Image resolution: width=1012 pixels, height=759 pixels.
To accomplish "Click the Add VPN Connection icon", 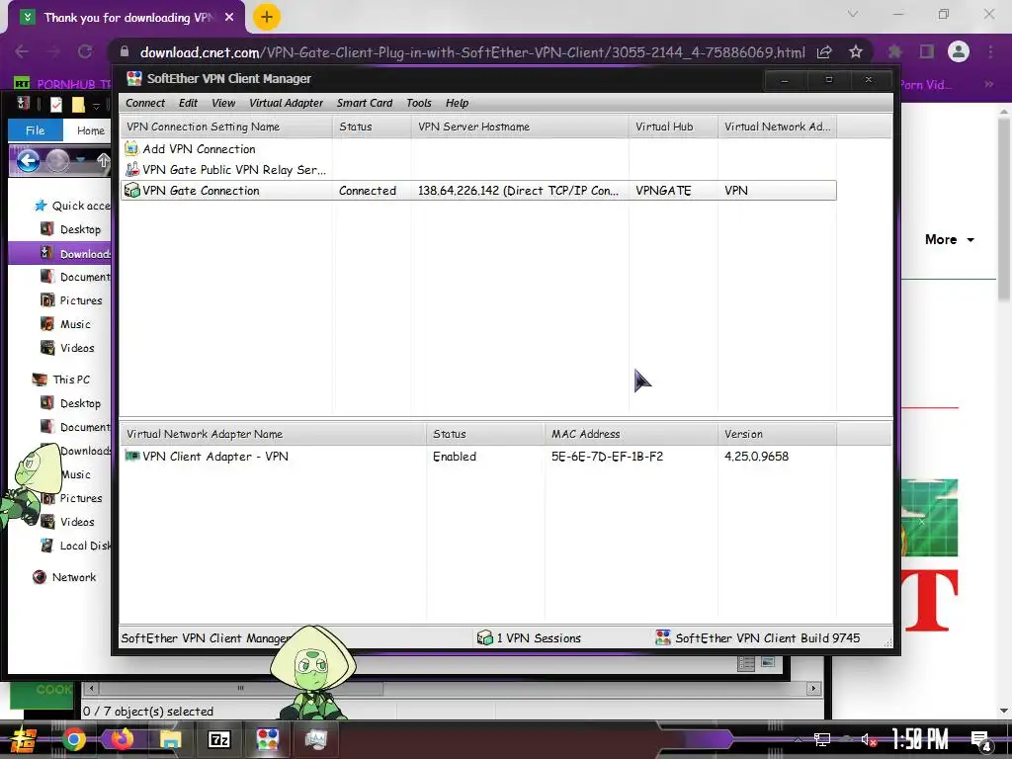I will [131, 148].
